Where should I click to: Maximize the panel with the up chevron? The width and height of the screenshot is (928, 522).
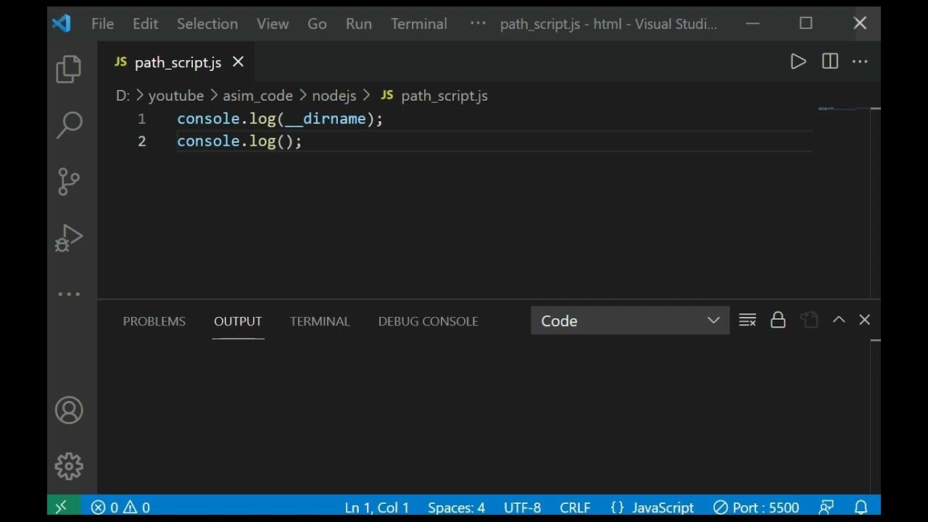(839, 320)
